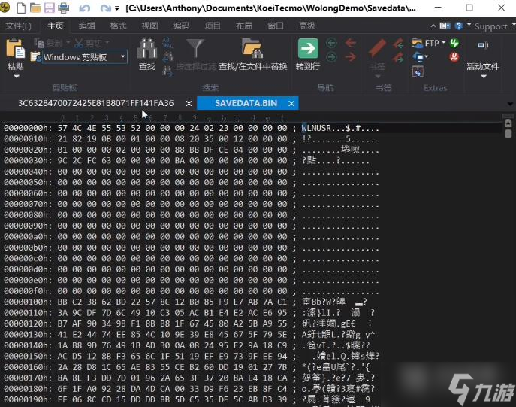The image size is (516, 407).
Task: Click the red left arrow navigation icon
Action: coord(351,43)
